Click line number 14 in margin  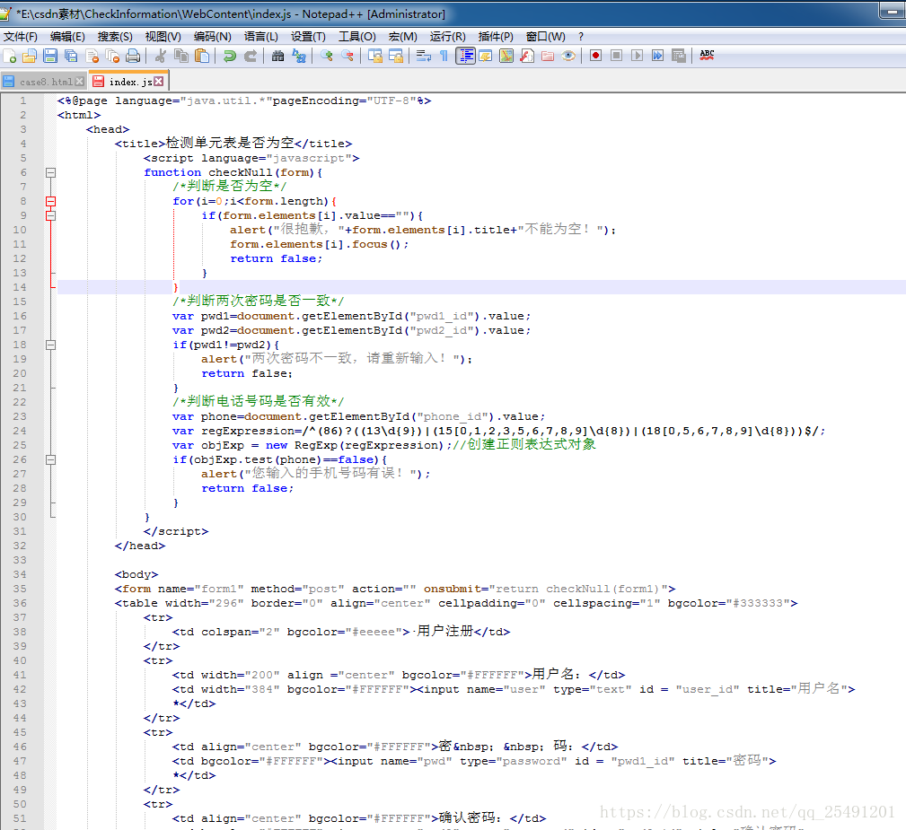tap(20, 287)
